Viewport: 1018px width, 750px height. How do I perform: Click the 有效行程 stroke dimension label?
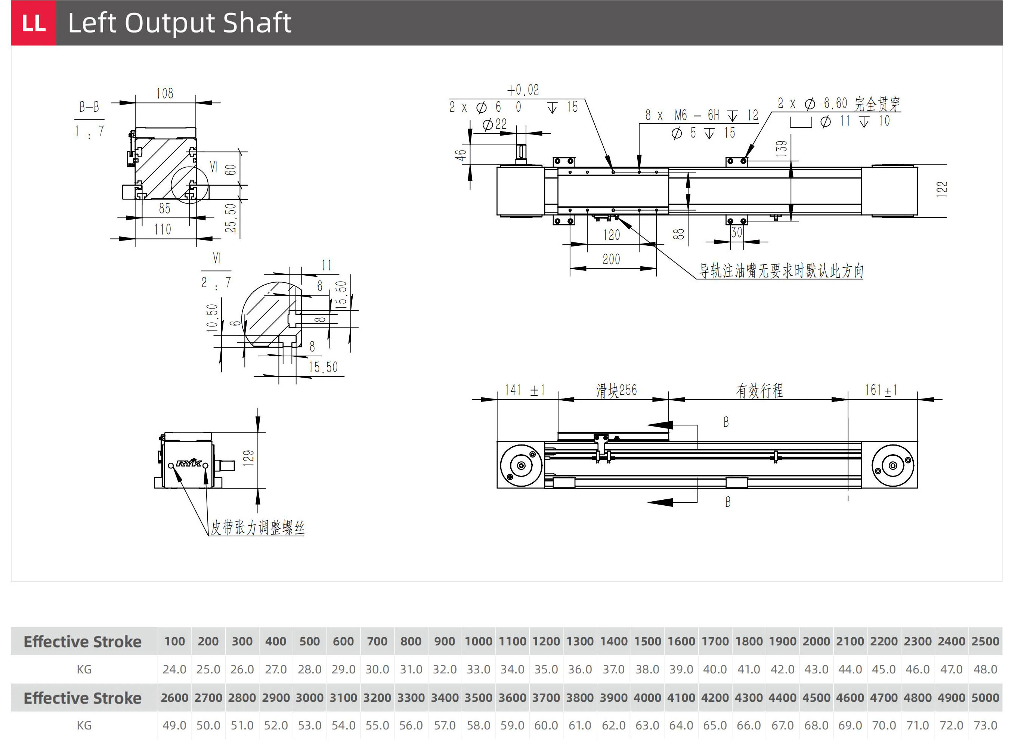tap(759, 390)
